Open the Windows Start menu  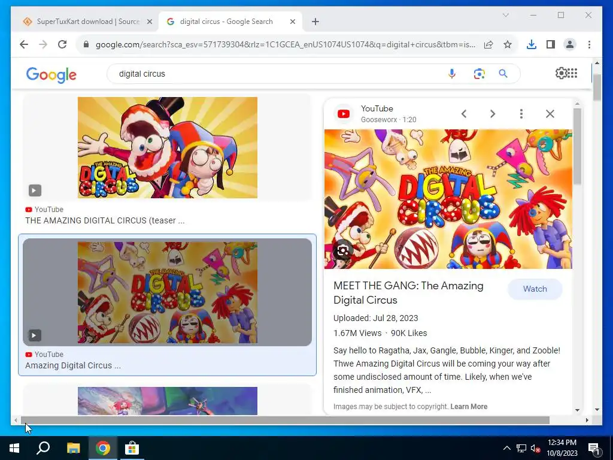point(14,448)
